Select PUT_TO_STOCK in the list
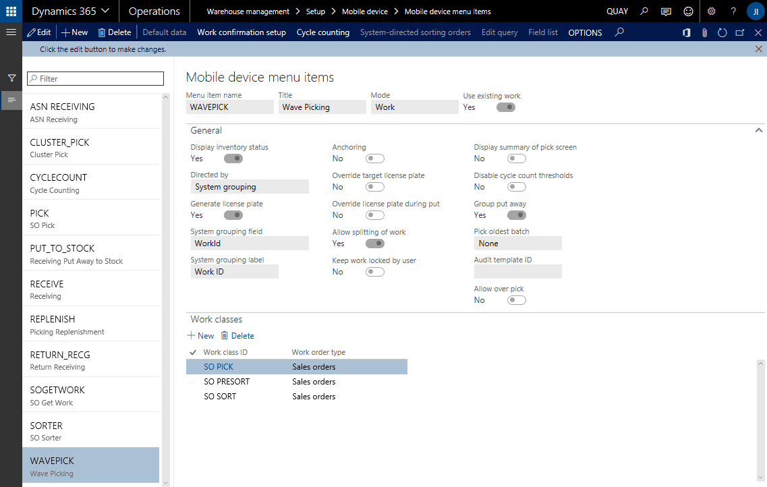The height and width of the screenshot is (487, 767). [x=91, y=254]
